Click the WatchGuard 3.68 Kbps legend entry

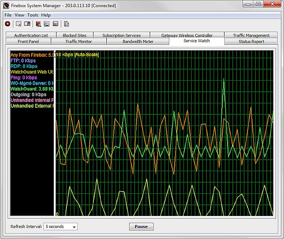tap(32, 88)
